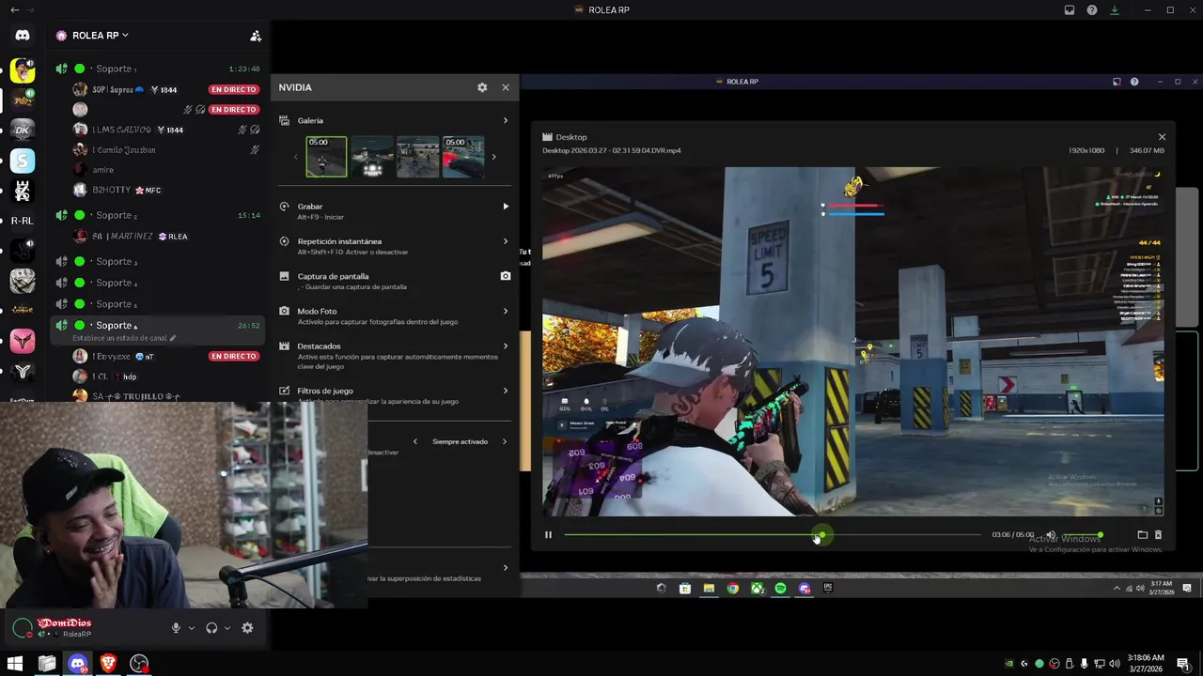Open the notification center in system tray
Screen dimensions: 1203x676
pos(1183,664)
